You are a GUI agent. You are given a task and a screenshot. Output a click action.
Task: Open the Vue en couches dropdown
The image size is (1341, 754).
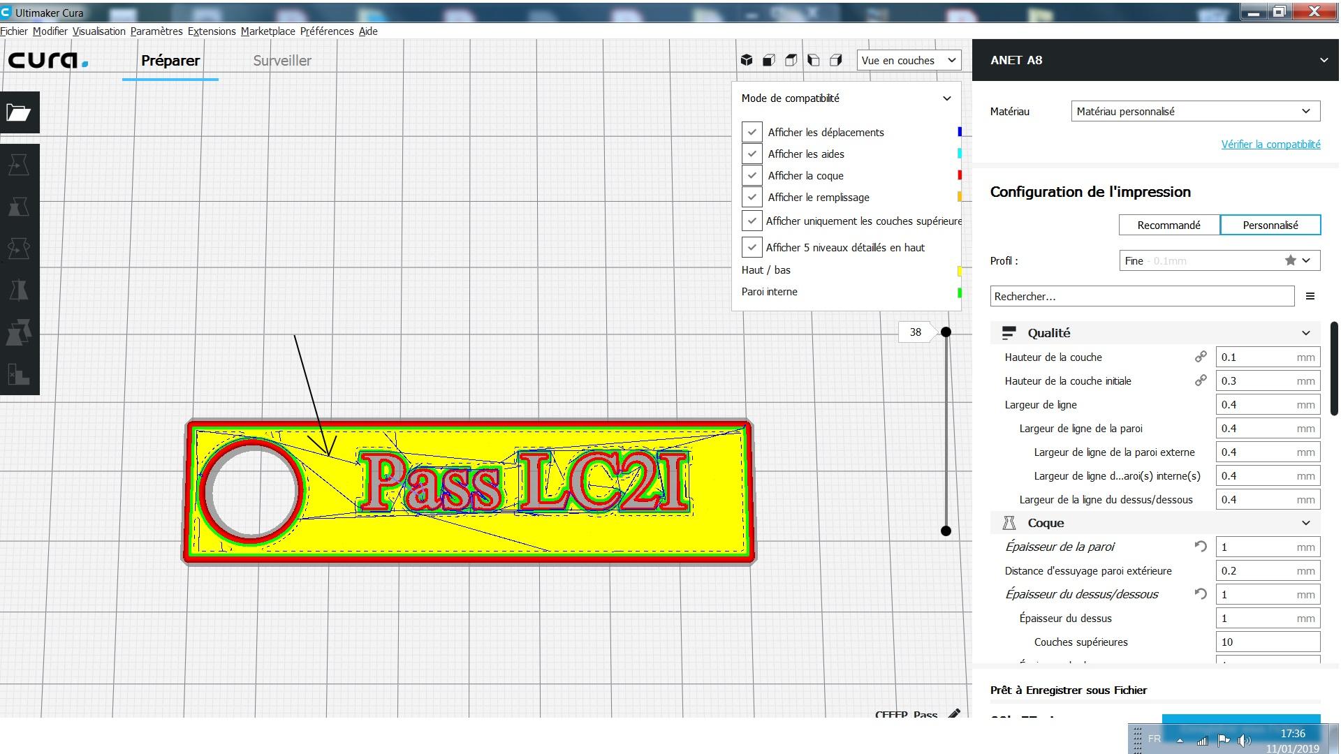click(909, 60)
